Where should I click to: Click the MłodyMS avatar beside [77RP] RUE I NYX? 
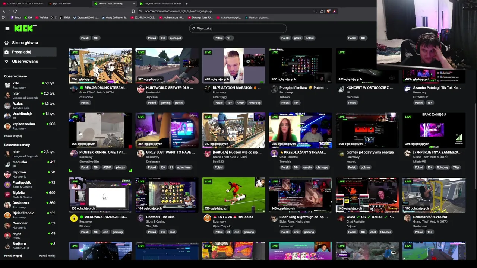(407, 153)
